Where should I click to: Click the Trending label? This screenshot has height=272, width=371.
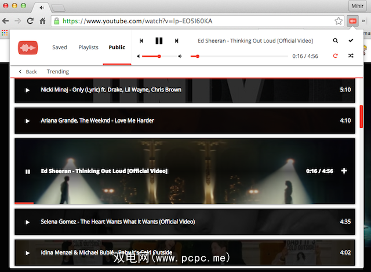[58, 72]
